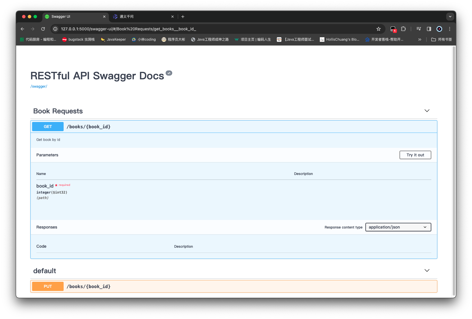Open the 【Java工程师面试 bookmark
The height and width of the screenshot is (319, 472).
pos(295,40)
